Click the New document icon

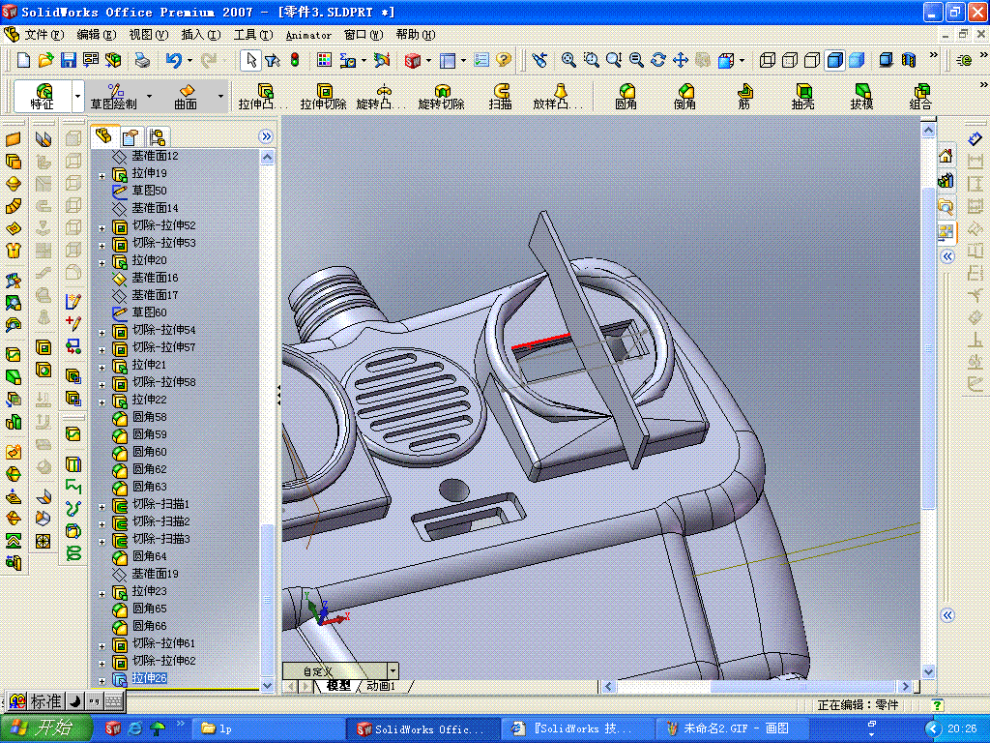click(x=23, y=60)
